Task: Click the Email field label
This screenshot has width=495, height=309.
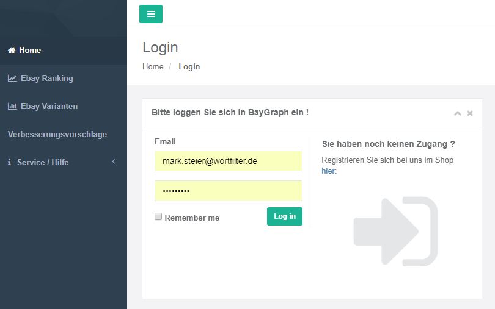Action: (165, 142)
